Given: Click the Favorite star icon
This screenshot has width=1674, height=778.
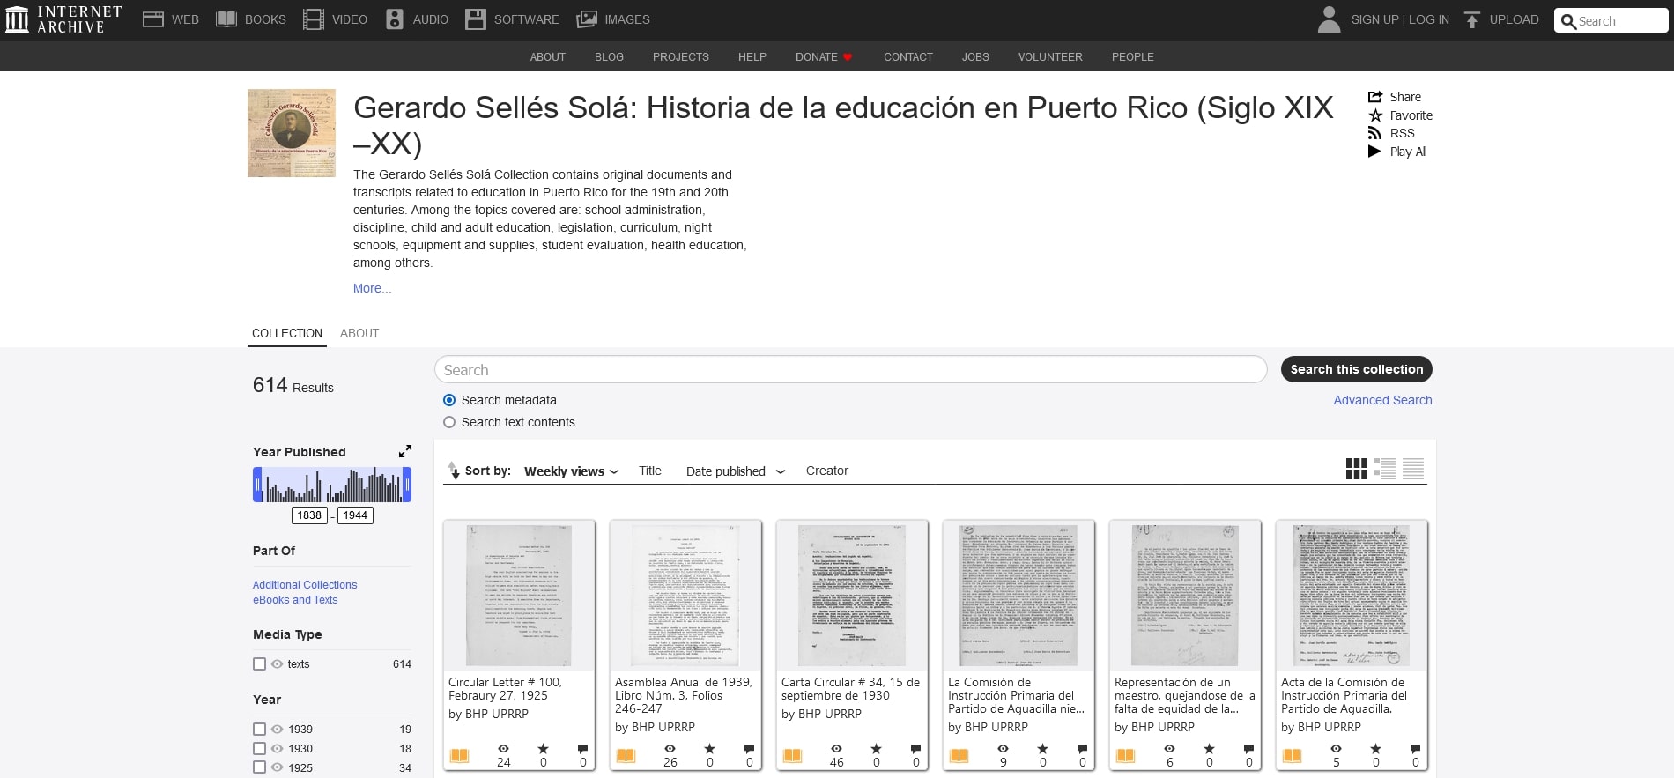Looking at the screenshot, I should point(1375,115).
